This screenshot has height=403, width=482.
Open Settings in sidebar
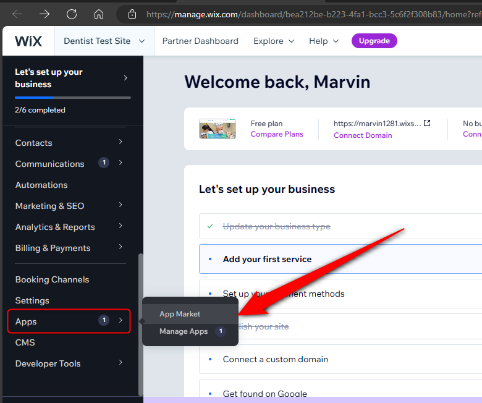(32, 300)
